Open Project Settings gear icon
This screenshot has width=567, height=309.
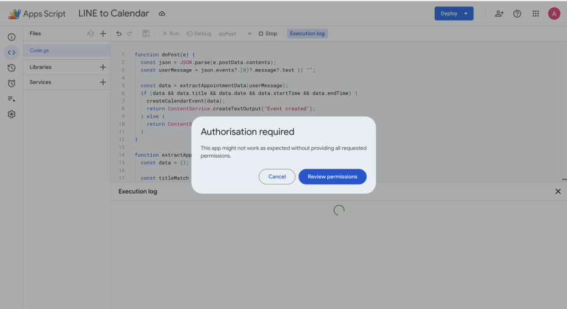tap(11, 115)
